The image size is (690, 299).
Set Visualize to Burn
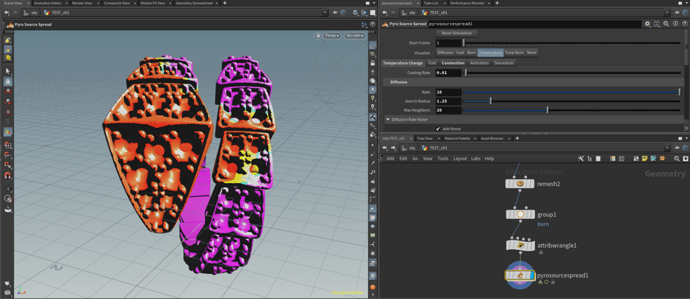(x=471, y=53)
